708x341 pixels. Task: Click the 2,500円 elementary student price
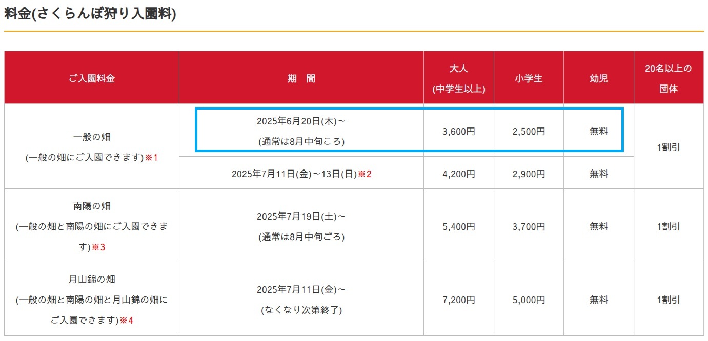[529, 131]
